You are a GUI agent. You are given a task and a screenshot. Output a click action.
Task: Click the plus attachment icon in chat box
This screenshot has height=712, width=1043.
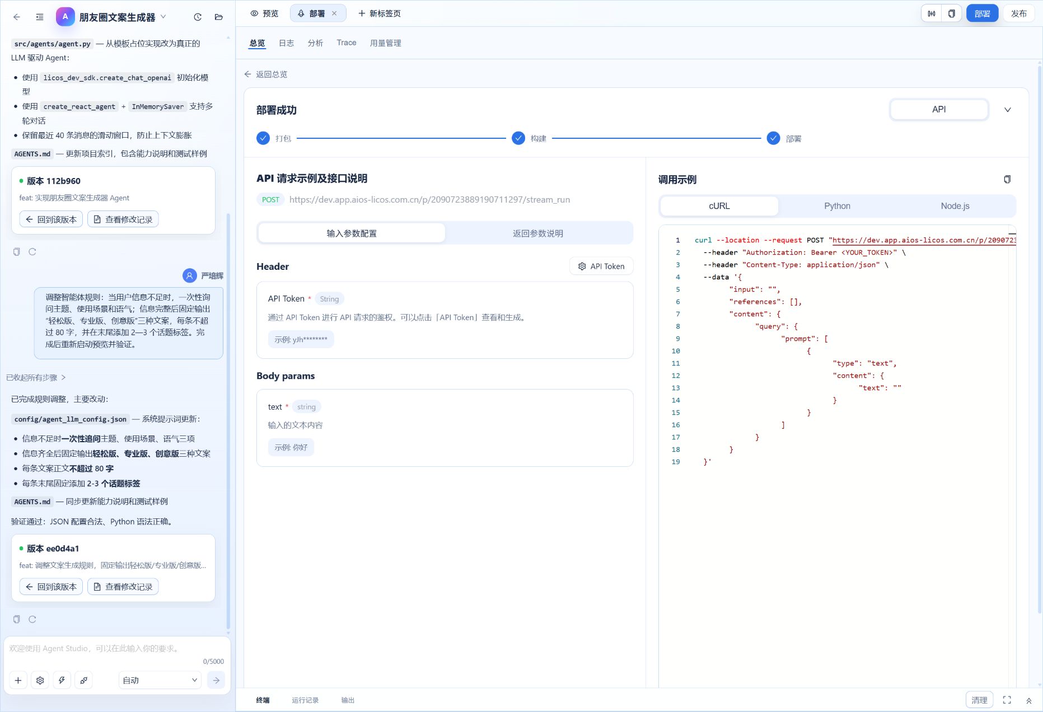pyautogui.click(x=18, y=681)
